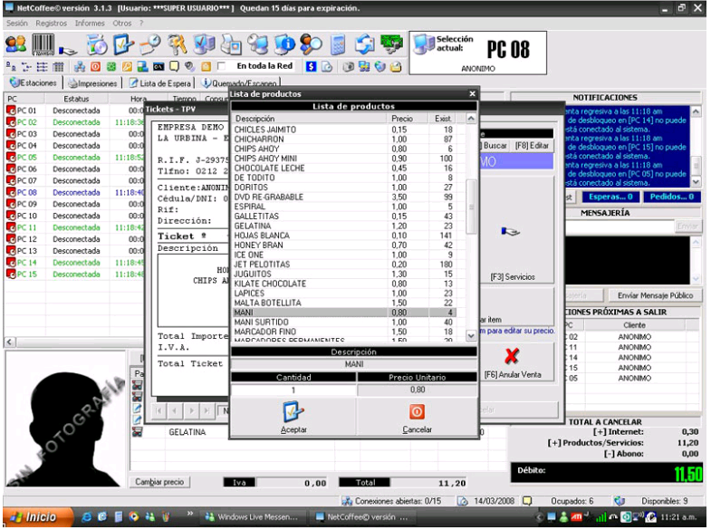Click the blue dollar sign icon
Image resolution: width=711 pixels, height=530 pixels.
pyautogui.click(x=311, y=67)
